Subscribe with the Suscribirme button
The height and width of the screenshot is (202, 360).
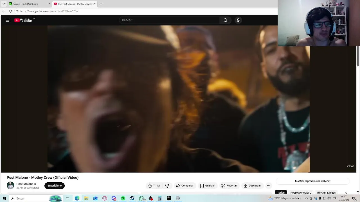point(55,185)
